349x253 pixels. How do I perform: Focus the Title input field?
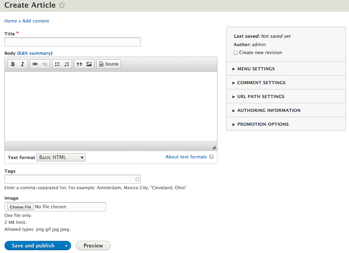(x=72, y=42)
